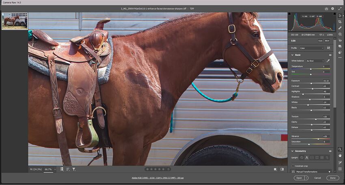
Task: Select the Crop tool in right toolbar
Action: (340, 22)
